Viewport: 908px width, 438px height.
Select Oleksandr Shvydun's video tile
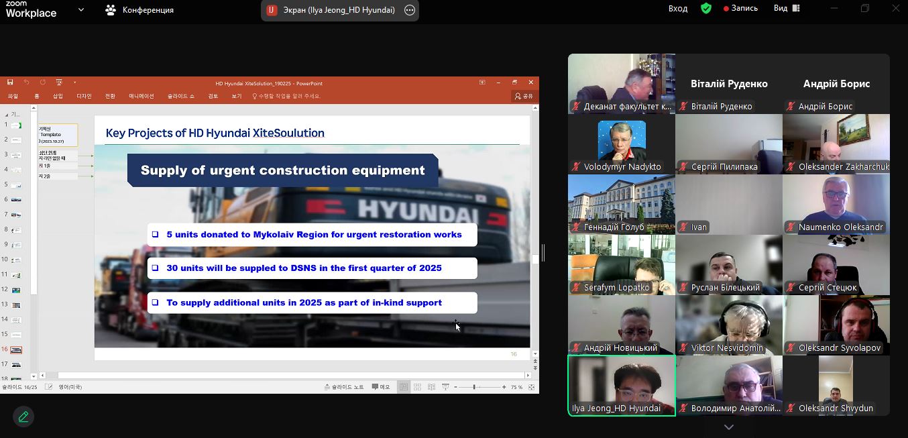(x=836, y=386)
